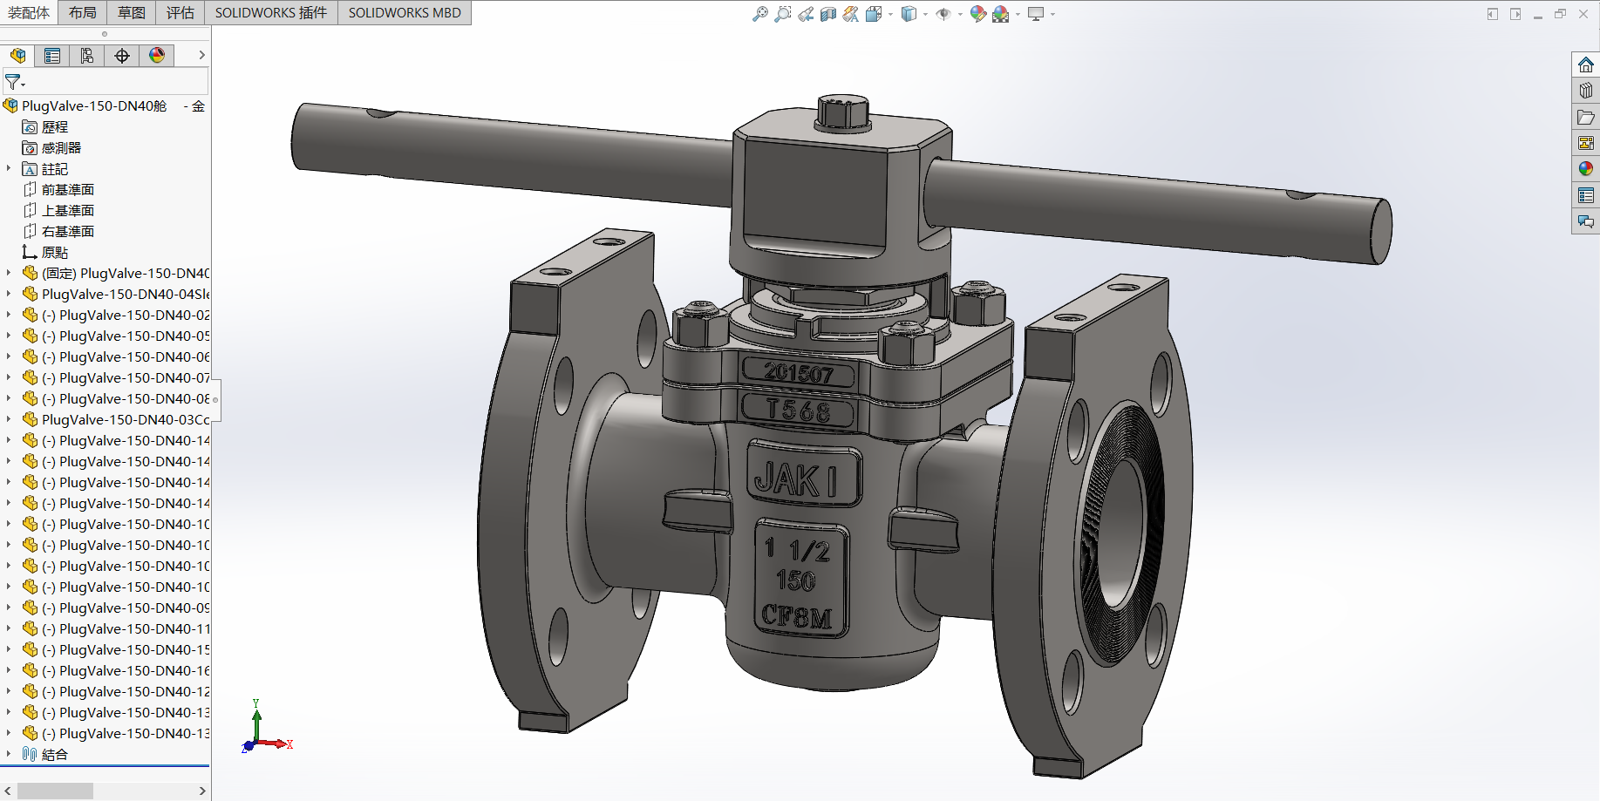Open the SOLIDWORKS 插件 tab
This screenshot has width=1600, height=801.
click(271, 12)
